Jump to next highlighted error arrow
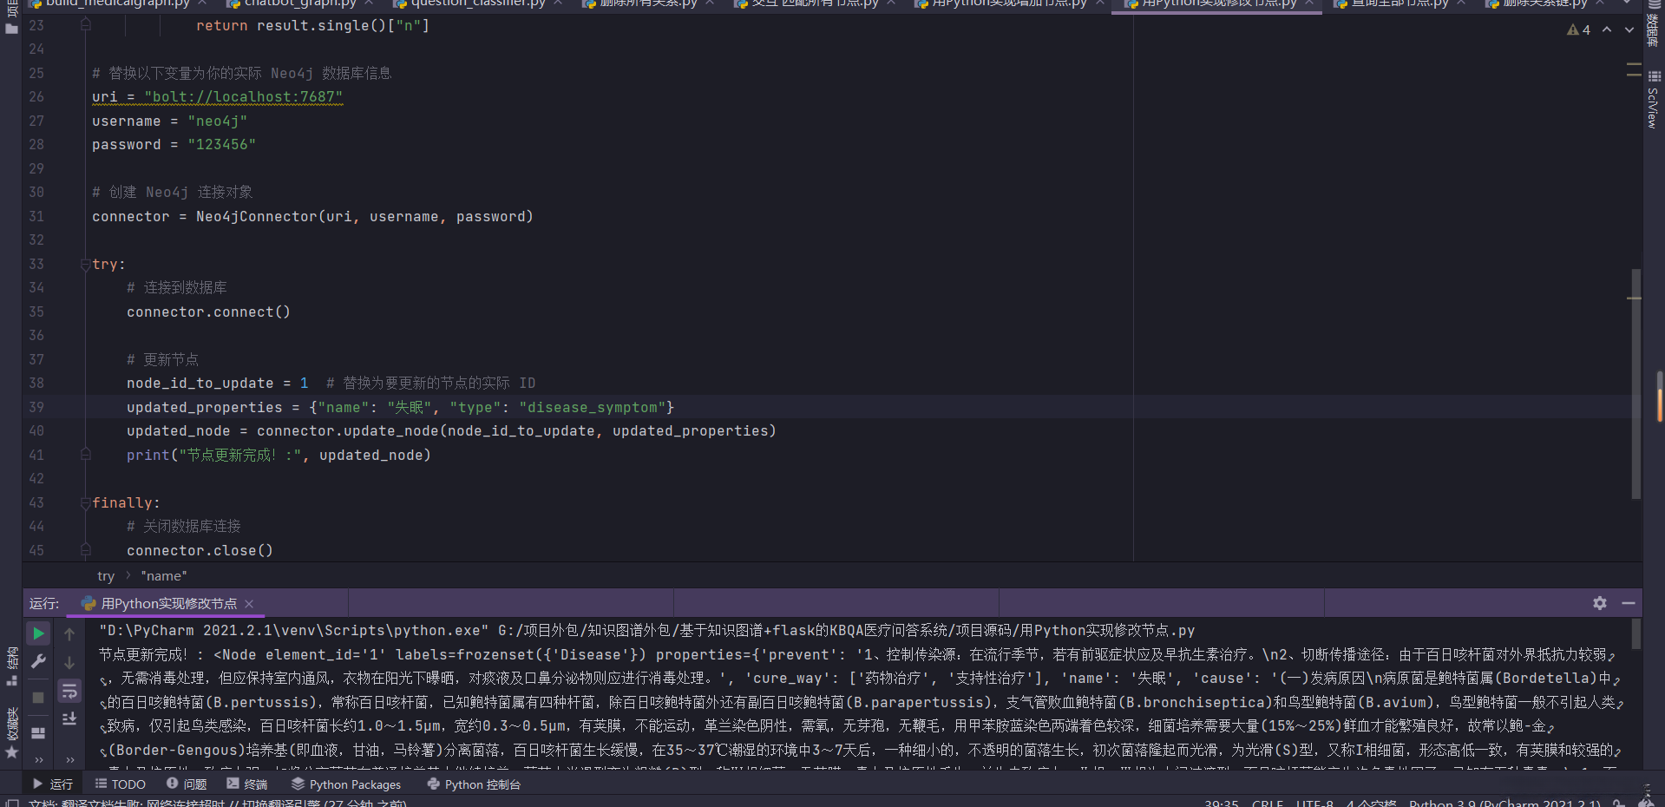The height and width of the screenshot is (807, 1665). tap(1629, 30)
